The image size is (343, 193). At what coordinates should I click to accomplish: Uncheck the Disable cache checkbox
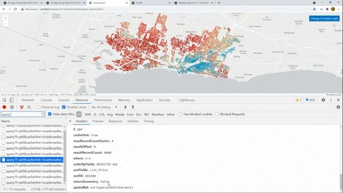[x=64, y=107]
